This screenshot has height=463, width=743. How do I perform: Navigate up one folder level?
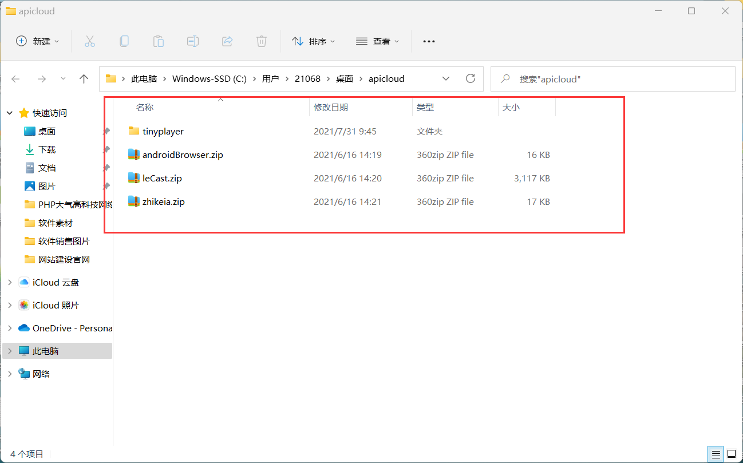click(84, 78)
